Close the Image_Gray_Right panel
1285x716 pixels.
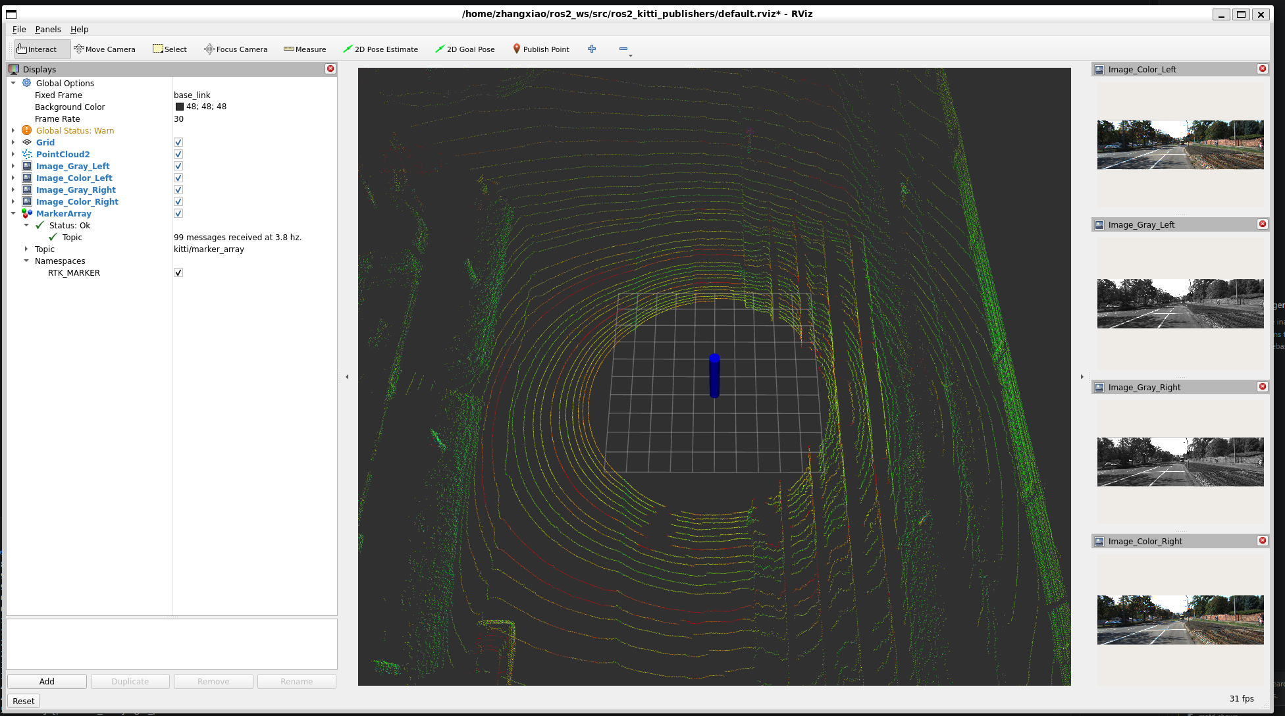pyautogui.click(x=1262, y=386)
